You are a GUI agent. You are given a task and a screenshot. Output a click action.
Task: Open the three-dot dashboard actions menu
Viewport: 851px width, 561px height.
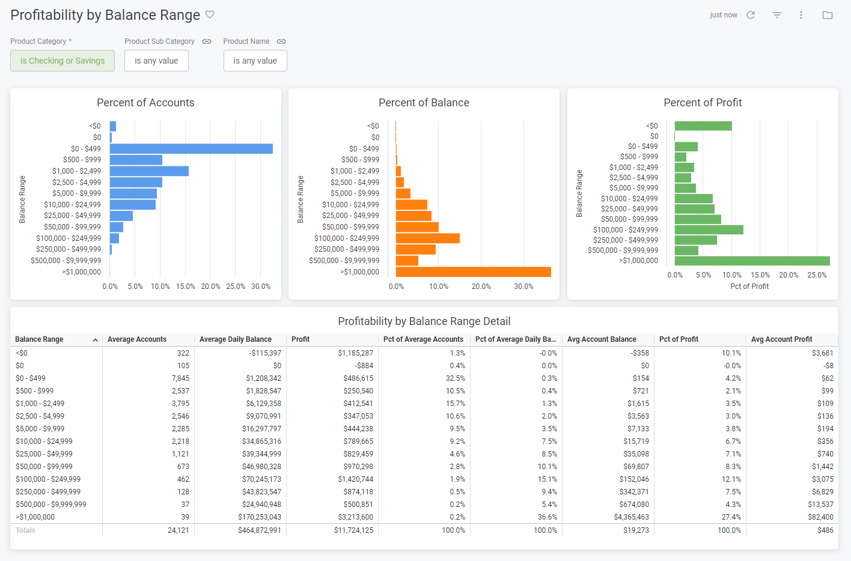pos(801,15)
